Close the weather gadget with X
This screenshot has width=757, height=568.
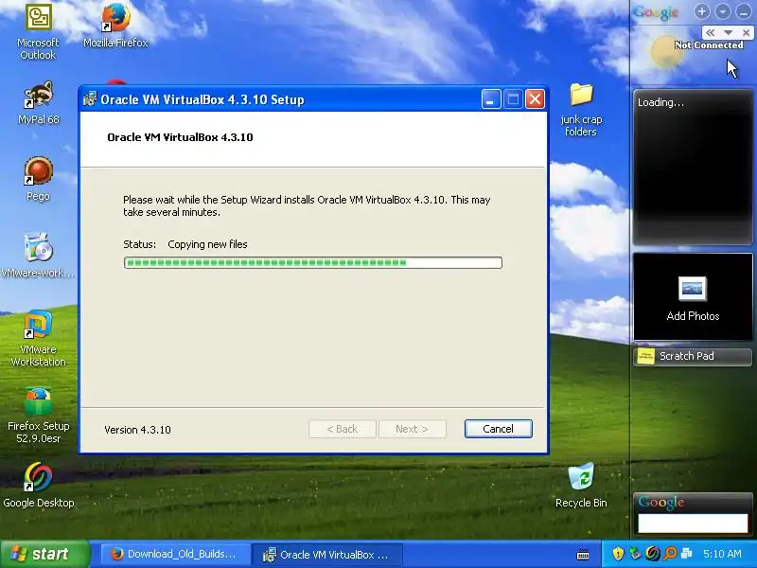(x=746, y=33)
